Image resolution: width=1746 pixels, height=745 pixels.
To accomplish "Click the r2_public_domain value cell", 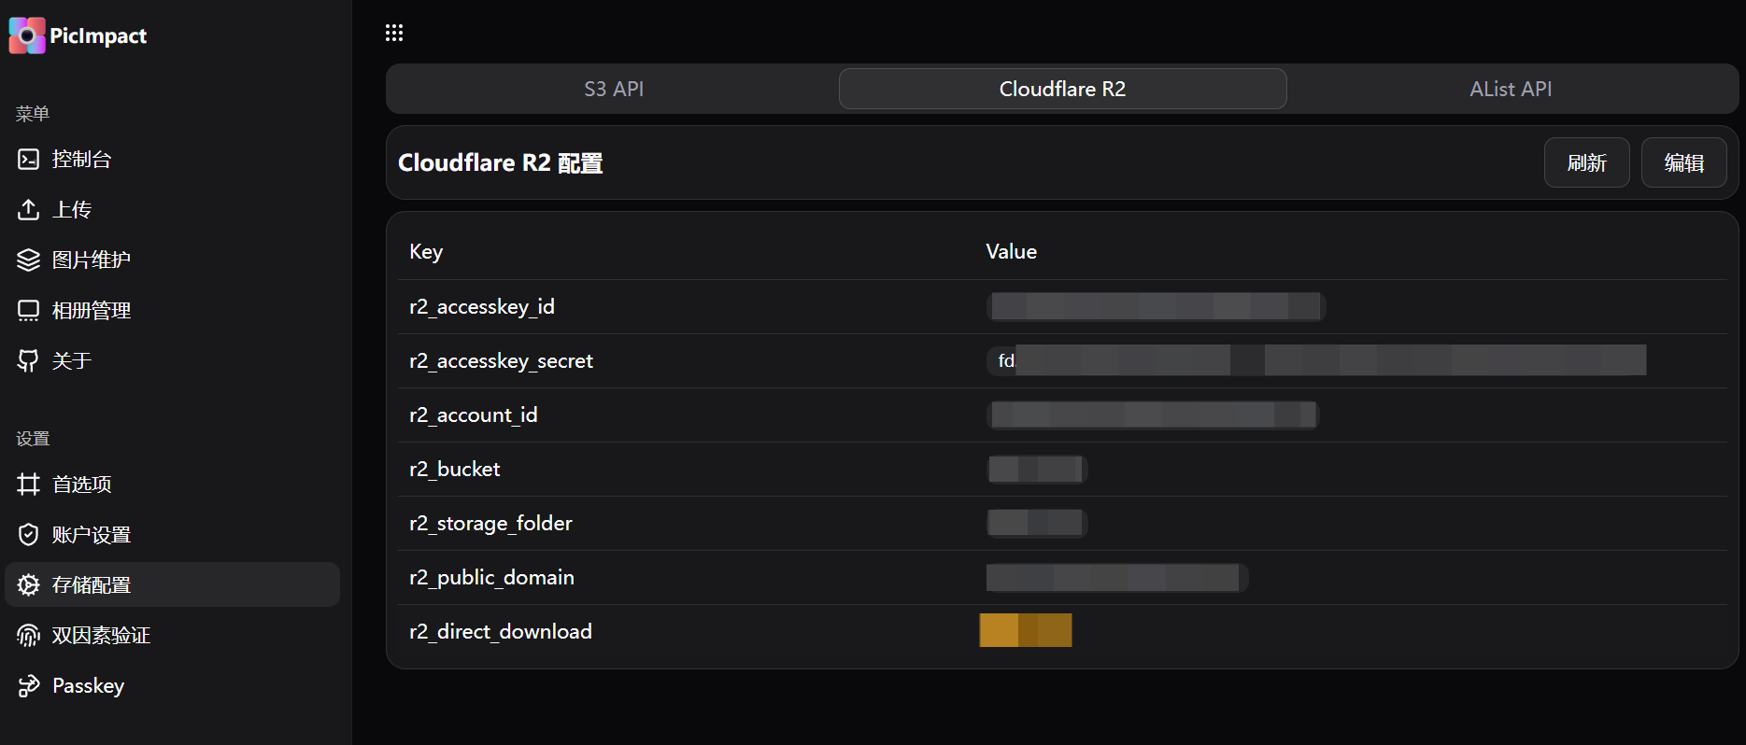I will click(x=1115, y=578).
